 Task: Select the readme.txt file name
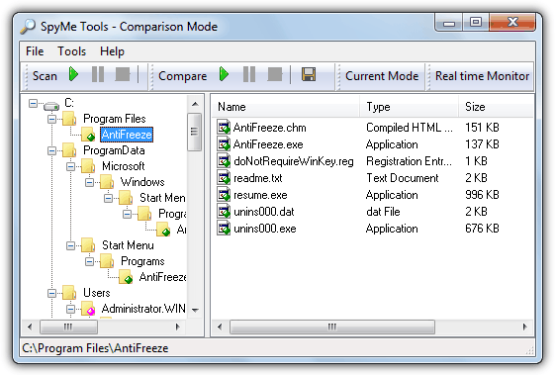(258, 178)
